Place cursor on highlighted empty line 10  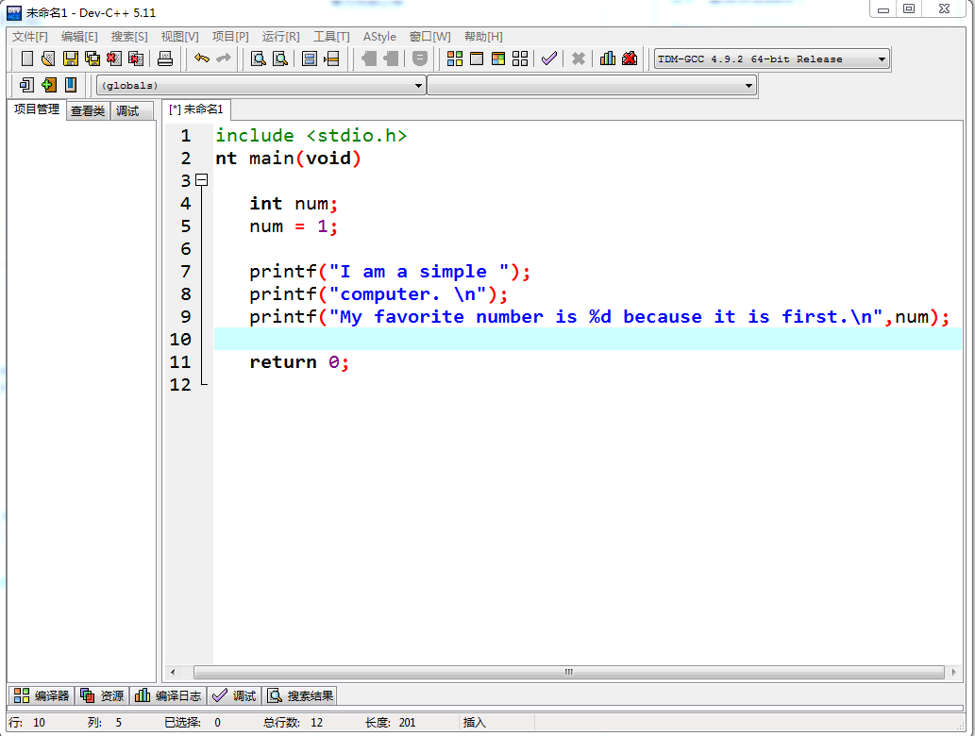tap(588, 340)
